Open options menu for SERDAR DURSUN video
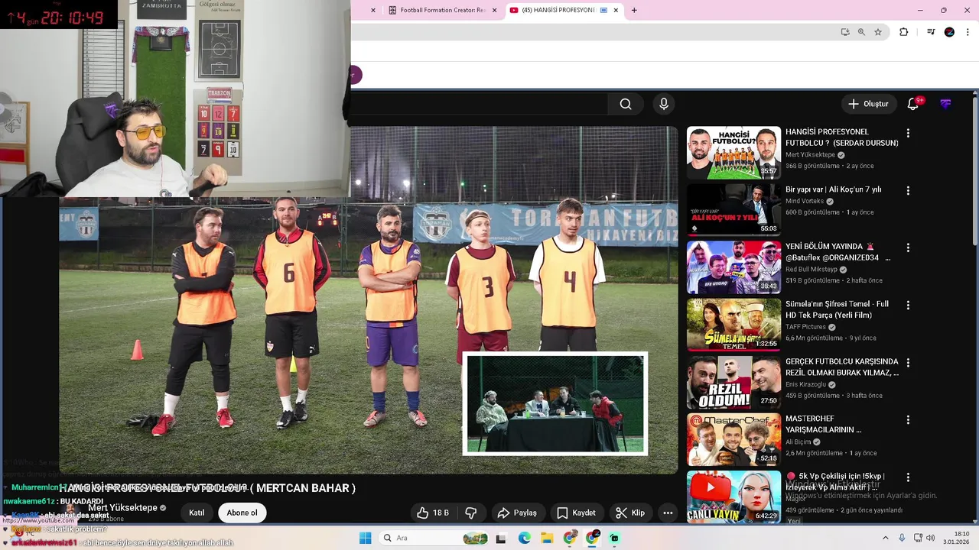The image size is (979, 550). coord(908,133)
